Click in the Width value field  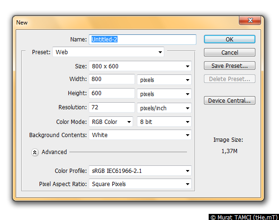point(112,79)
